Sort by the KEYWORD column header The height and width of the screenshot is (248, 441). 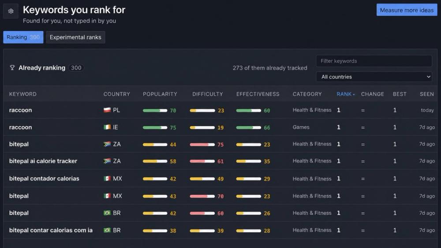click(23, 94)
